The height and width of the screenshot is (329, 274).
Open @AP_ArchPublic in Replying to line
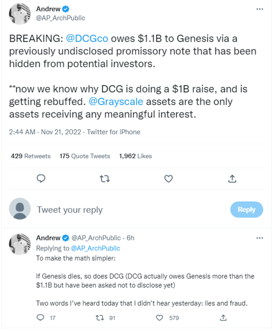point(95,248)
